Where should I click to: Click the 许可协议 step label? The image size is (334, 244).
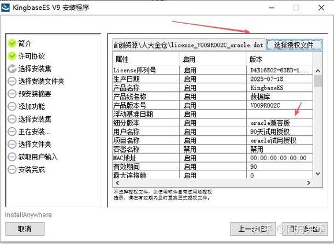[x=31, y=56]
